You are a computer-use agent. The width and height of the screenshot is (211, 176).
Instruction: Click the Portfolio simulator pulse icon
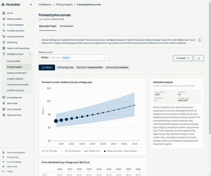(x=4, y=30)
